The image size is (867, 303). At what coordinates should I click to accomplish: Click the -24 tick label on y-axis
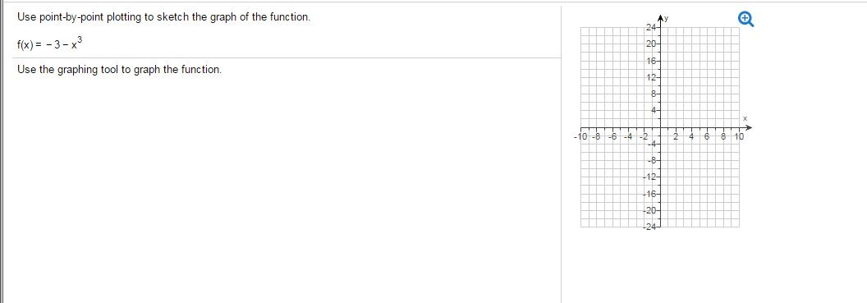tap(649, 227)
